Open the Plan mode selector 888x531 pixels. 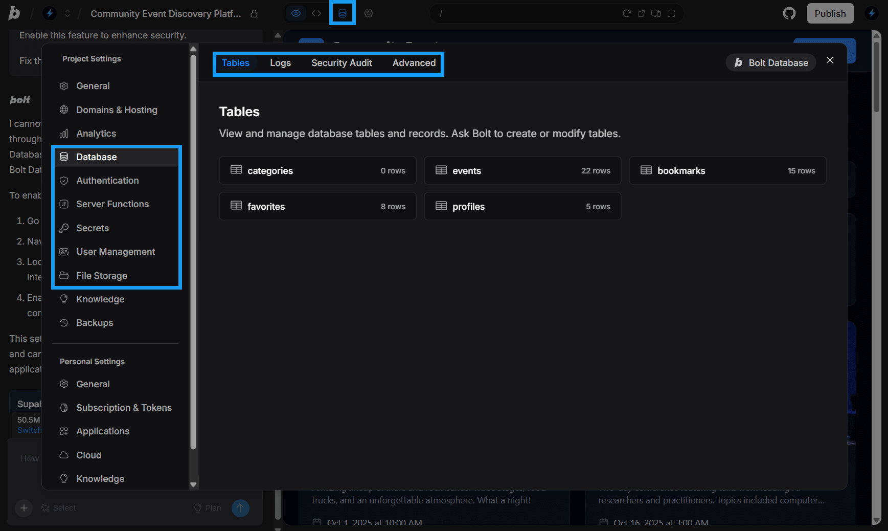pyautogui.click(x=208, y=508)
